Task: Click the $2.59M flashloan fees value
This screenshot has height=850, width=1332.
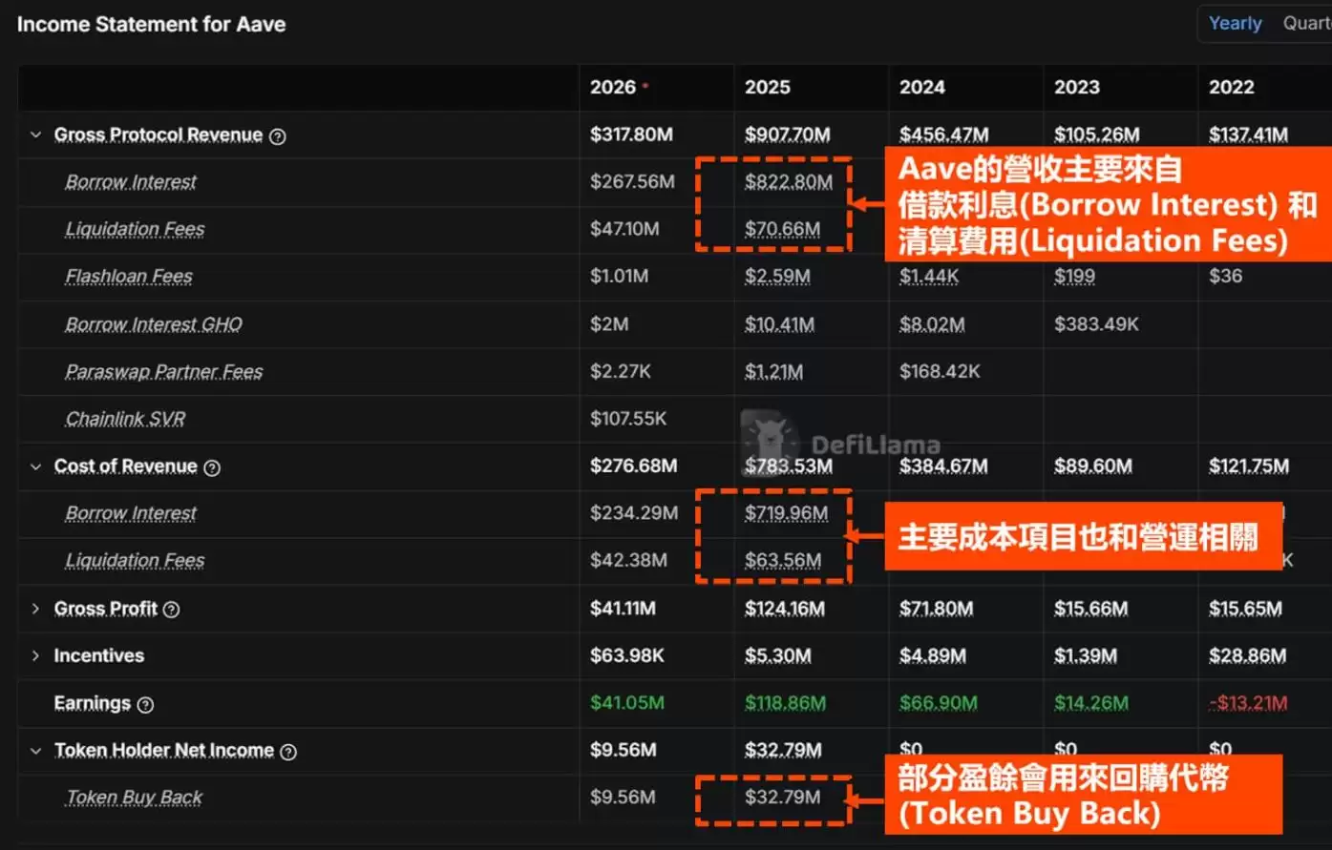Action: [777, 276]
